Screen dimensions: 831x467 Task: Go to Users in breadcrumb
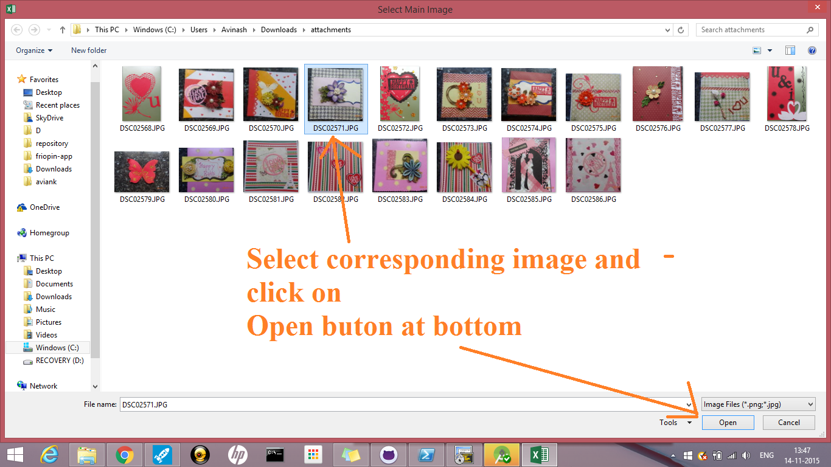pyautogui.click(x=199, y=30)
